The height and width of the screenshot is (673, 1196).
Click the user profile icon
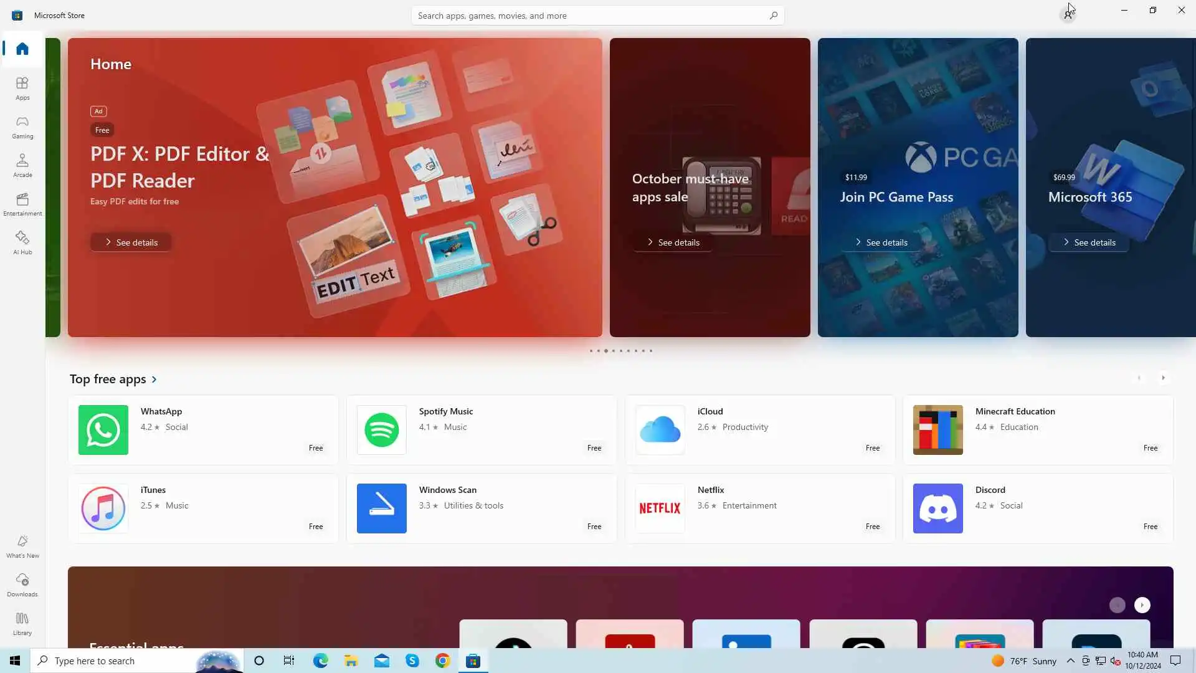pos(1068,15)
